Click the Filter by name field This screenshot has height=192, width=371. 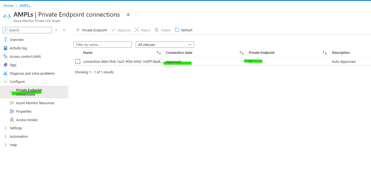[x=102, y=45]
